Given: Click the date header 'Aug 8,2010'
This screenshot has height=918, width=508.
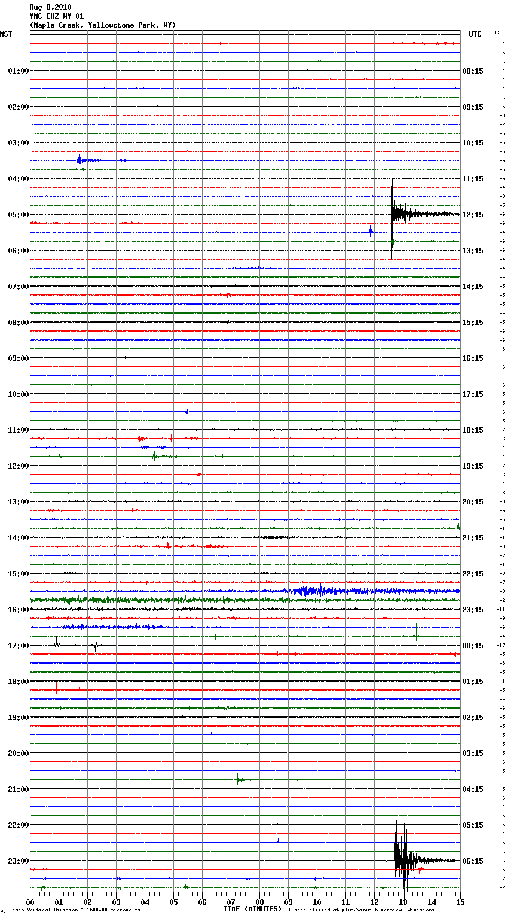Looking at the screenshot, I should point(50,7).
